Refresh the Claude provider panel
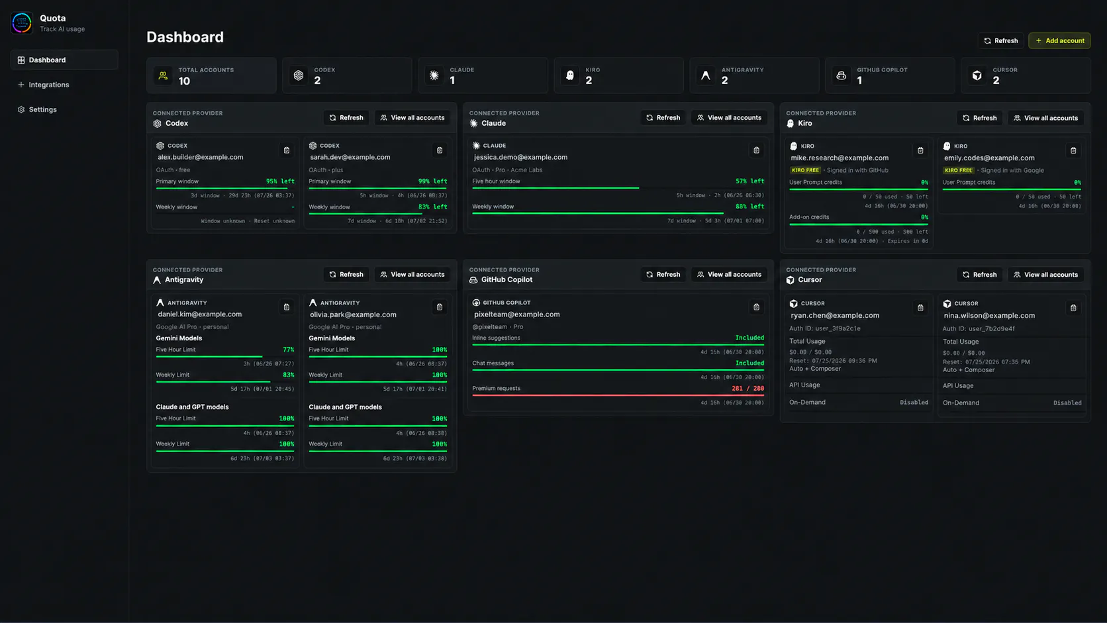 (x=663, y=118)
